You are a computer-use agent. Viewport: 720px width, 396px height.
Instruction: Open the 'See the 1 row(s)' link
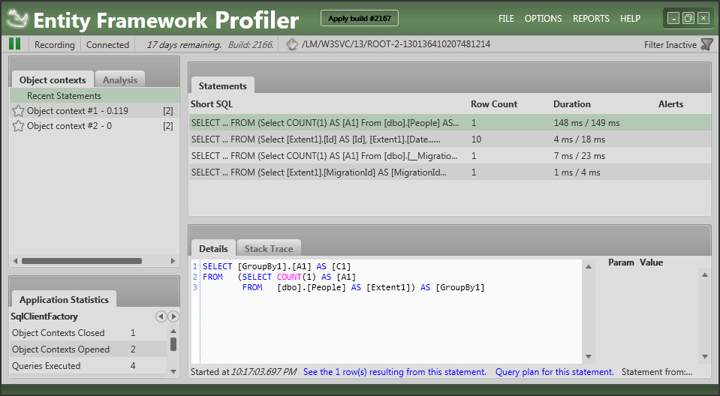pos(394,372)
